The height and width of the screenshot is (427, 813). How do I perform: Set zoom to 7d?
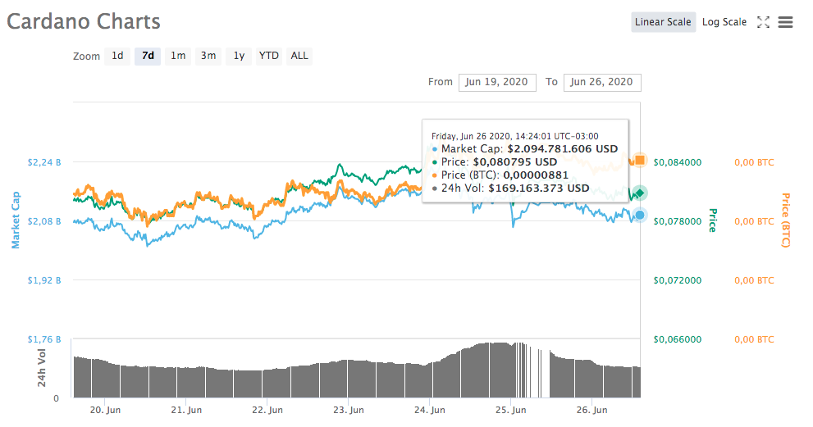pos(148,56)
